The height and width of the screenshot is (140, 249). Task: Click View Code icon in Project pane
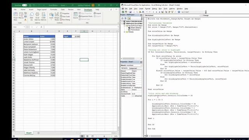[122, 18]
